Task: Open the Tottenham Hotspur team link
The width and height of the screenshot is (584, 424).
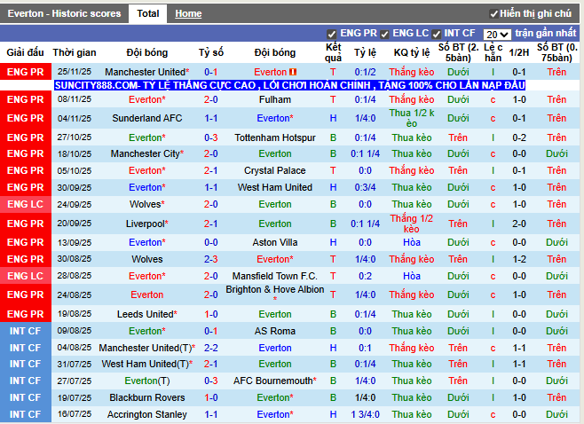Action: click(274, 137)
